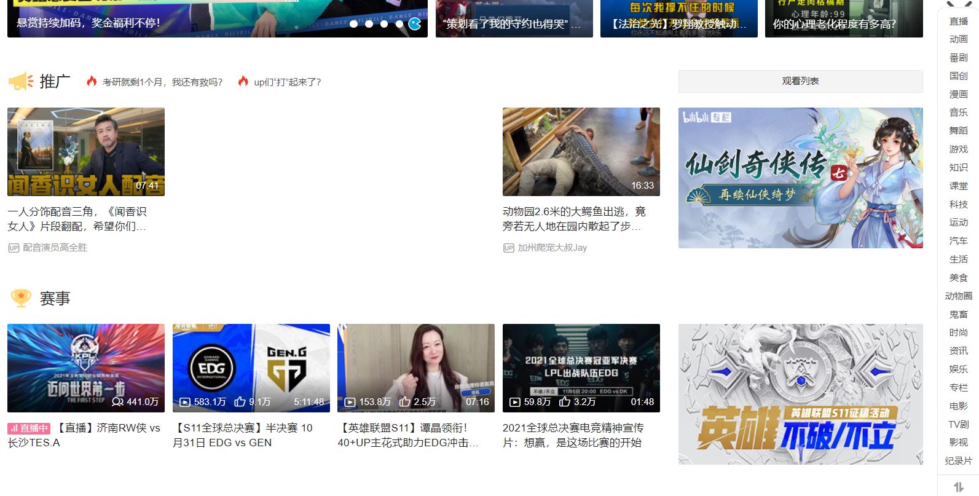Open 2021全球总决赛电竞精神宣传片 title
Screen dimensions: 979x496
pyautogui.click(x=573, y=435)
